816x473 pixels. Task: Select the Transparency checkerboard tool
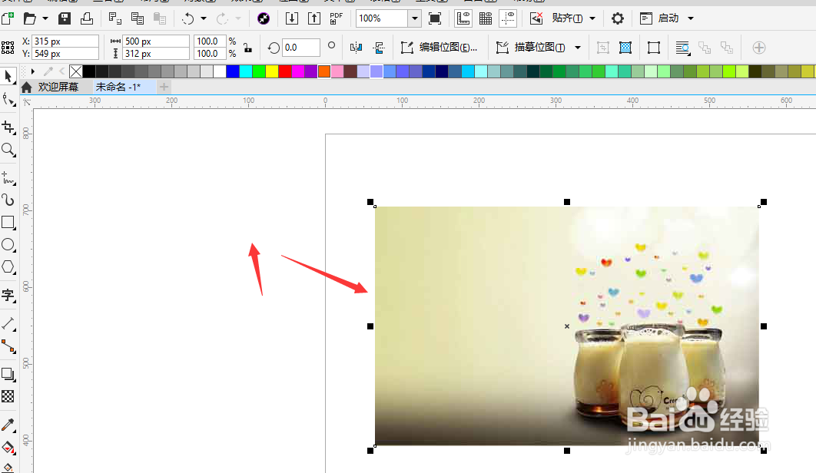pos(8,396)
